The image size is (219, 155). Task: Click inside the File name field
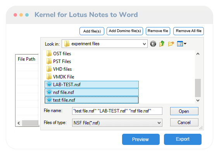tap(117, 111)
